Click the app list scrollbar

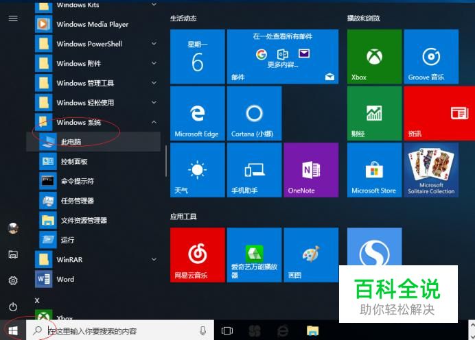click(x=166, y=160)
